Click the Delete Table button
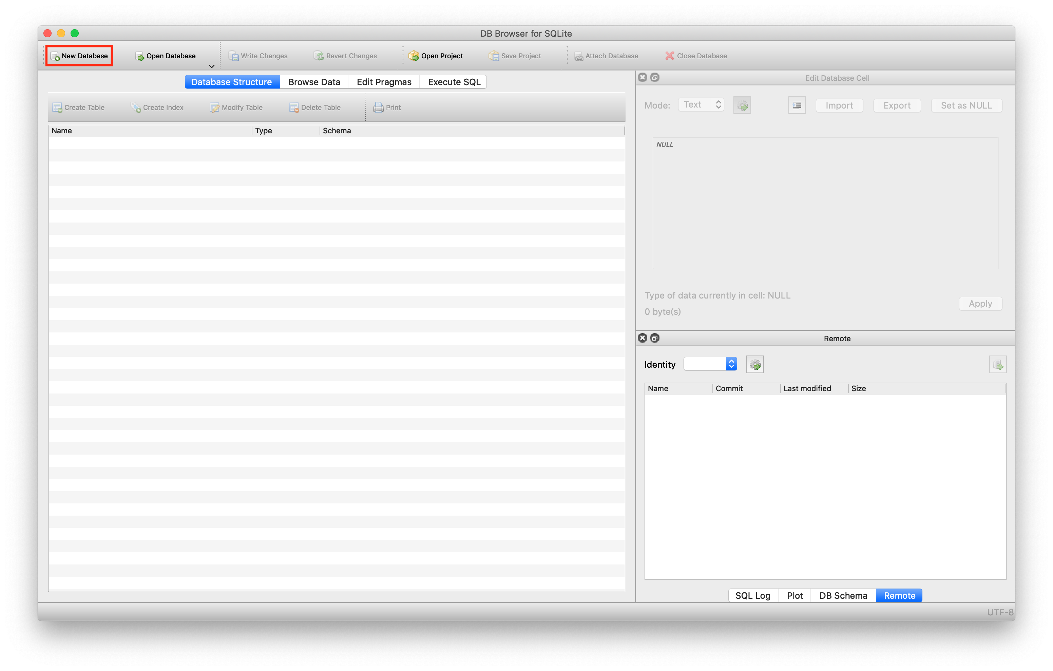 315,107
